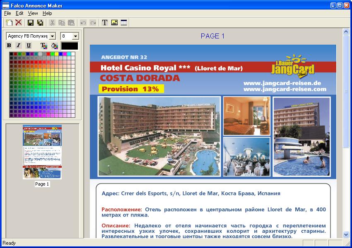Click the red Расположение: label
Image resolution: width=352 pixels, height=248 pixels.
122,210
